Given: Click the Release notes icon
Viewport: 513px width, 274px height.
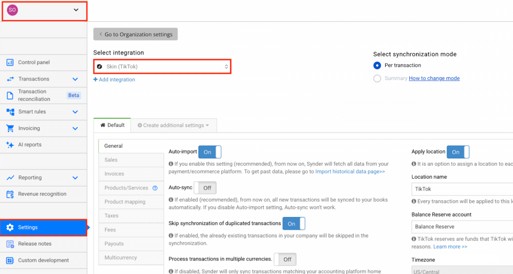Looking at the screenshot, I should point(10,244).
